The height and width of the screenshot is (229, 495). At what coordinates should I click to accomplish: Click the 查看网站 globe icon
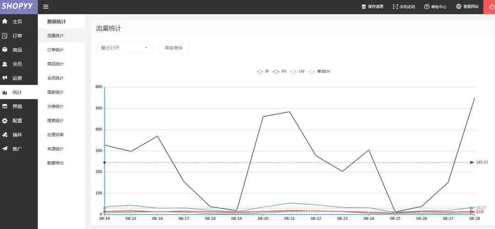[x=459, y=6]
